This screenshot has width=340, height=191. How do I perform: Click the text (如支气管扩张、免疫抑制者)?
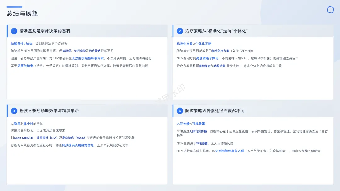click(x=266, y=151)
